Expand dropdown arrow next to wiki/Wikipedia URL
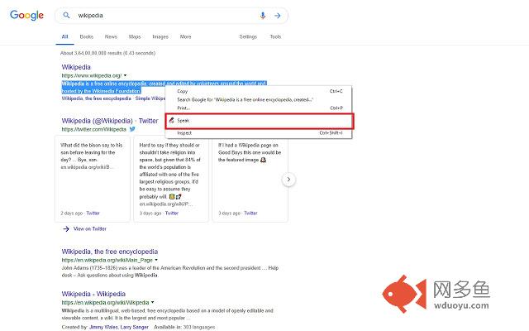 tap(152, 302)
